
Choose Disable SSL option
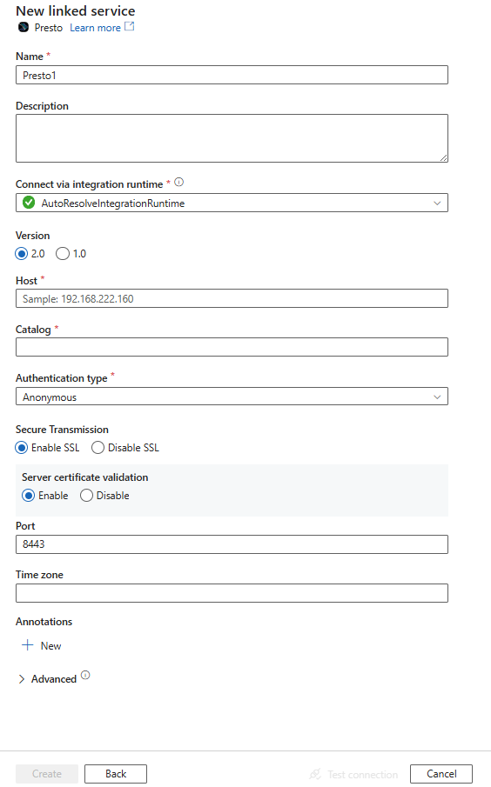tap(98, 447)
